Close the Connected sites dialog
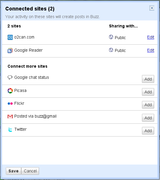 pos(152,8)
